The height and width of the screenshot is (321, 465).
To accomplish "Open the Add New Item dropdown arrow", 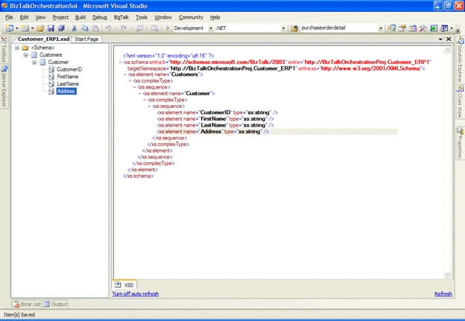I will (32, 28).
